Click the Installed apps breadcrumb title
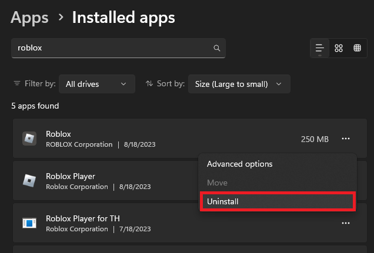 [x=123, y=18]
